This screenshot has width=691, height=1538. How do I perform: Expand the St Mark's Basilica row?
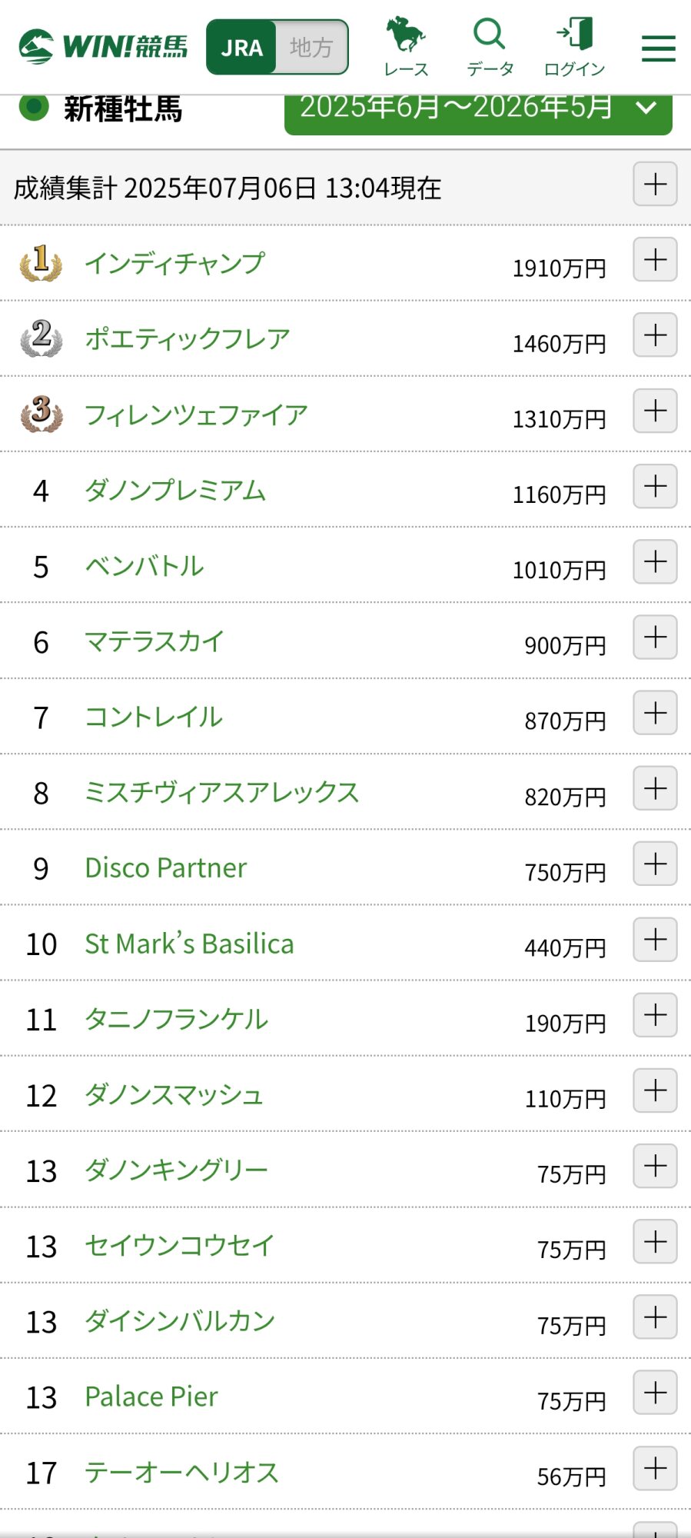pos(655,940)
